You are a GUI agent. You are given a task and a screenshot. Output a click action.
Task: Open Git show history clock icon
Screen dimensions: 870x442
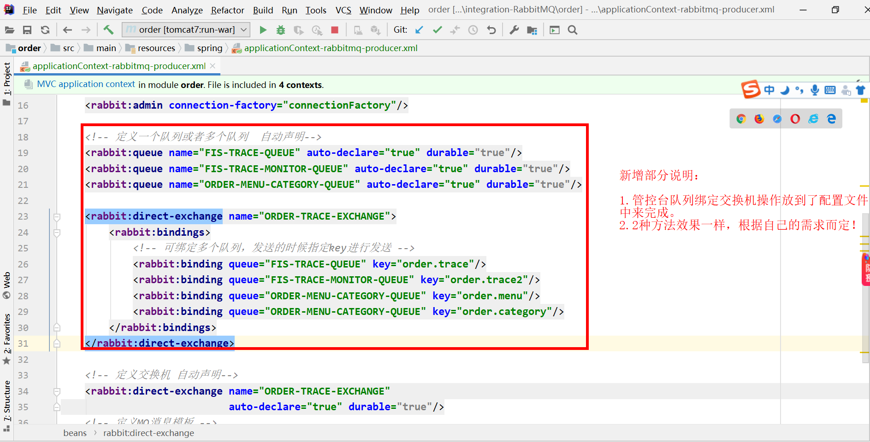click(x=473, y=30)
